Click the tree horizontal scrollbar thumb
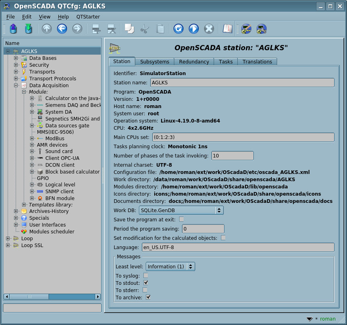Screen dimensions: 347x325 pyautogui.click(x=29, y=296)
